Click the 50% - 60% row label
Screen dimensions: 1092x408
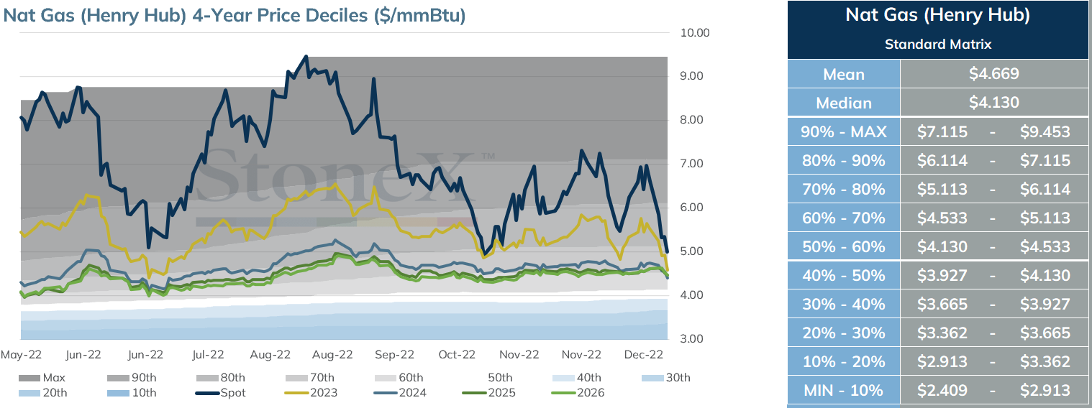pyautogui.click(x=844, y=246)
